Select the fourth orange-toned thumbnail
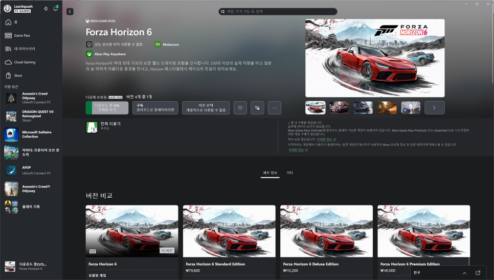This screenshot has width=494, height=280. pyautogui.click(x=387, y=108)
